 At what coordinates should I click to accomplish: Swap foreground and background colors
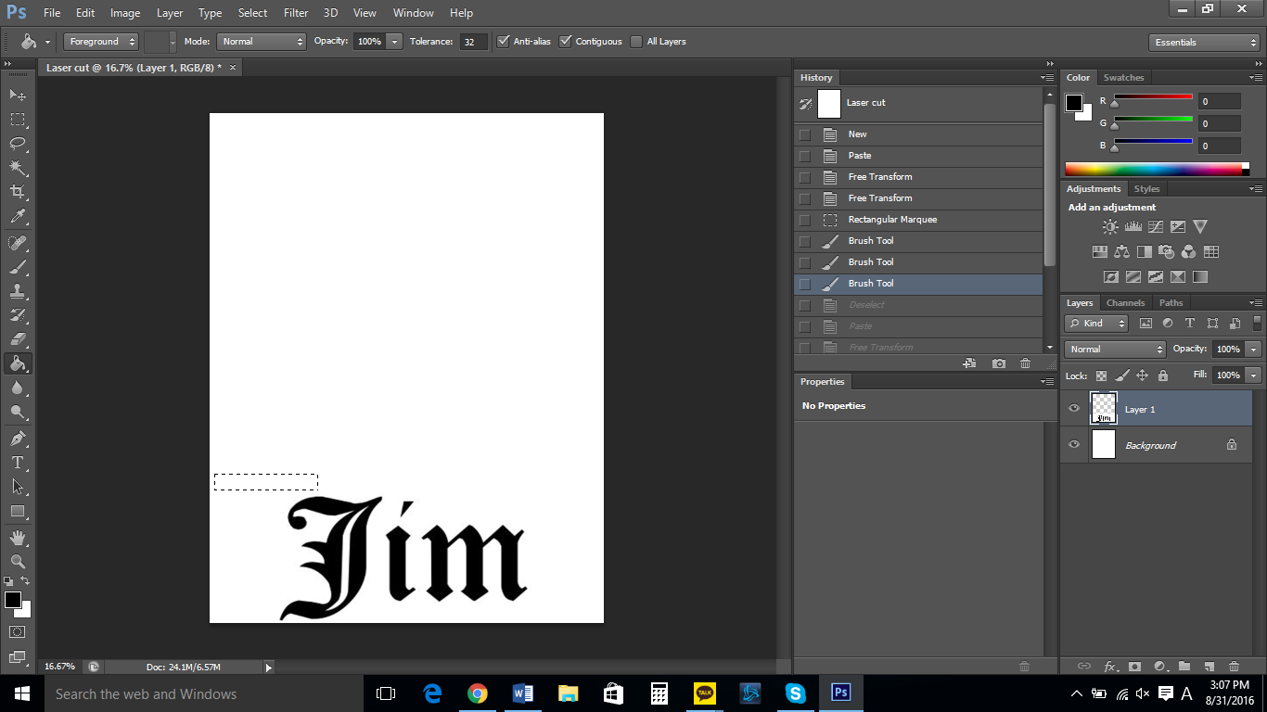click(x=25, y=580)
